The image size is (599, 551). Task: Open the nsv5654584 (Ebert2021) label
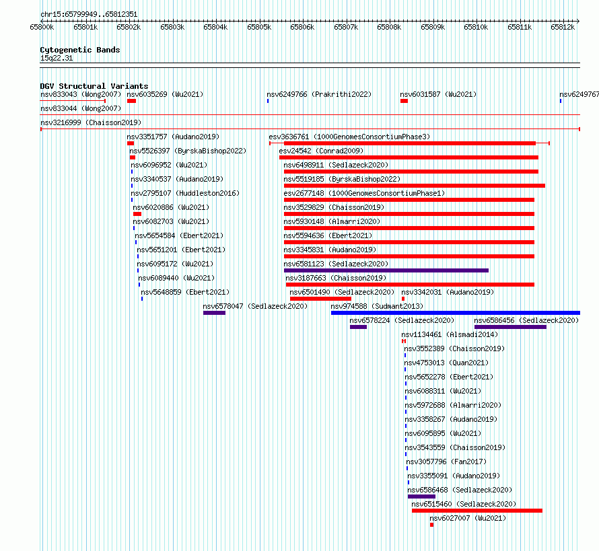coord(179,235)
